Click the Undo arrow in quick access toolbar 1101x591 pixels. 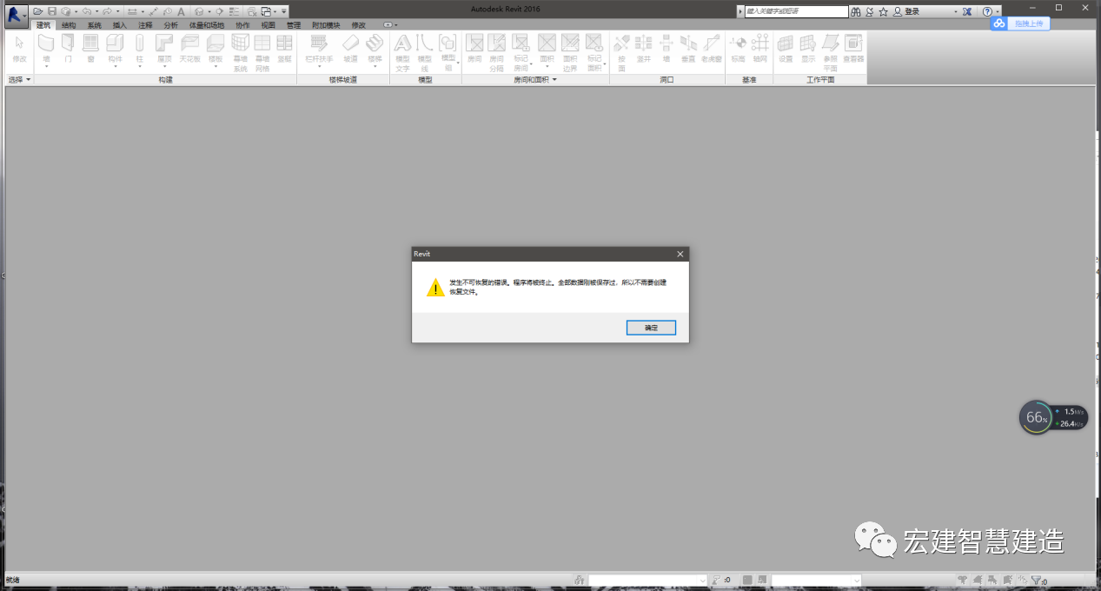click(86, 11)
